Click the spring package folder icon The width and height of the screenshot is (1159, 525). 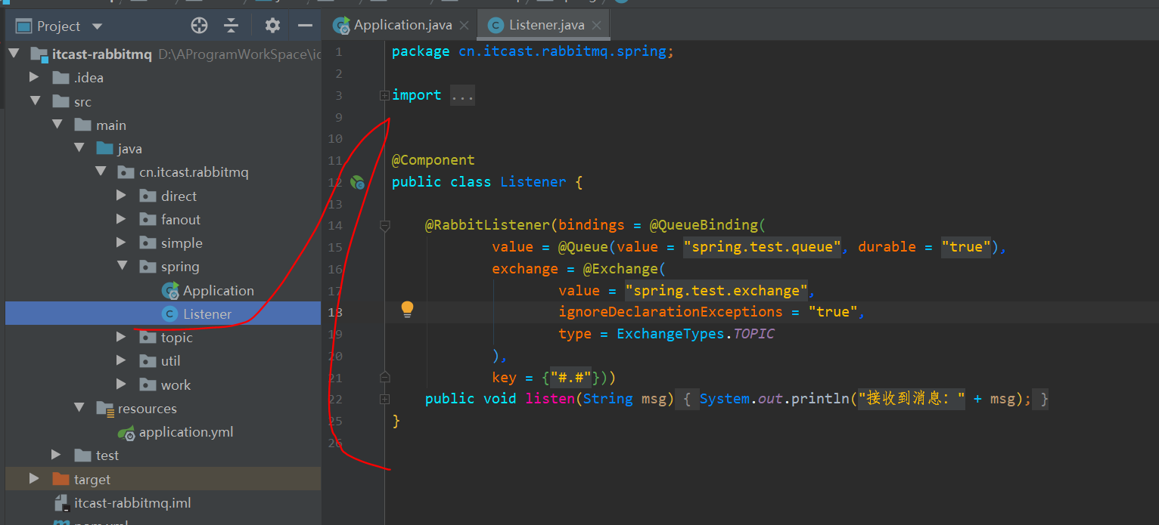point(148,267)
